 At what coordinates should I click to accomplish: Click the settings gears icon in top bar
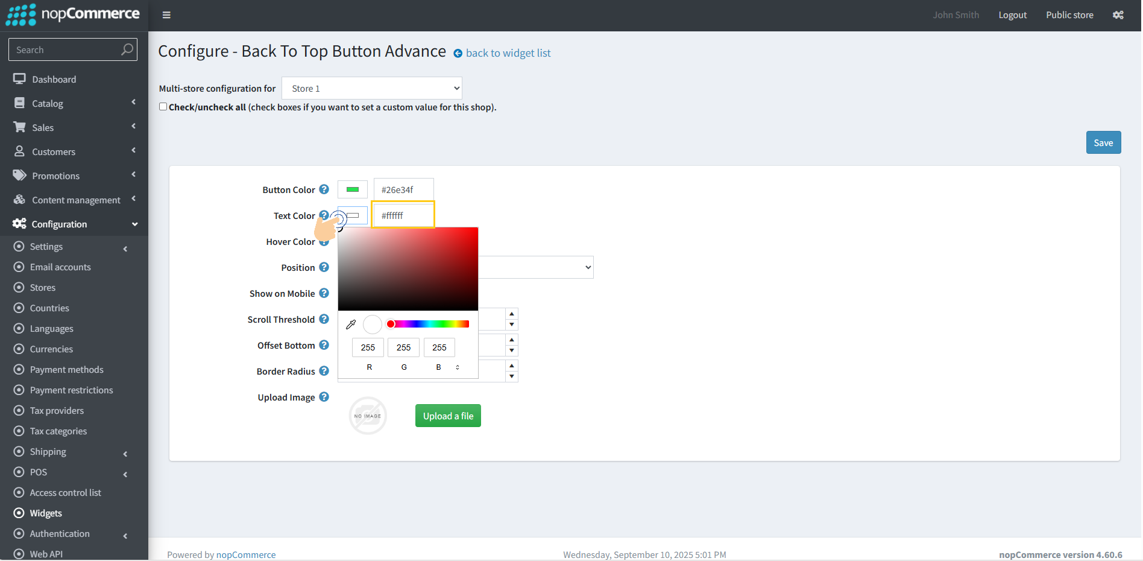pos(1118,15)
